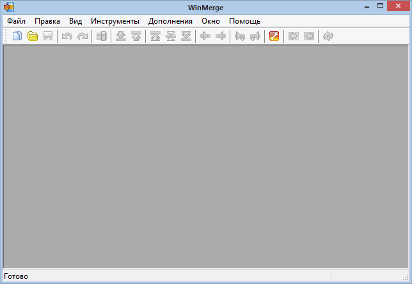Viewport: 412px width, 284px height.
Task: Click the All Left copy icon
Action: (309, 36)
